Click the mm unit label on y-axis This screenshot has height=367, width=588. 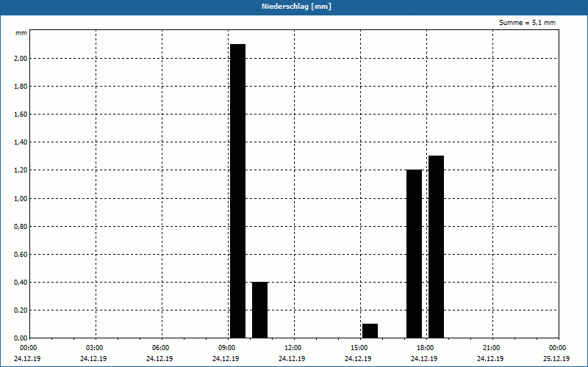point(21,33)
